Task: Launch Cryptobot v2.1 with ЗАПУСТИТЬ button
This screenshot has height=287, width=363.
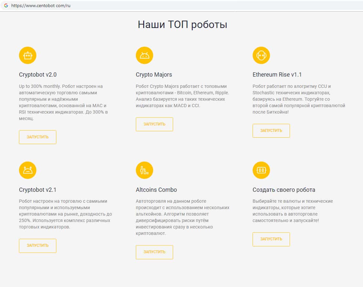Action: tap(38, 245)
